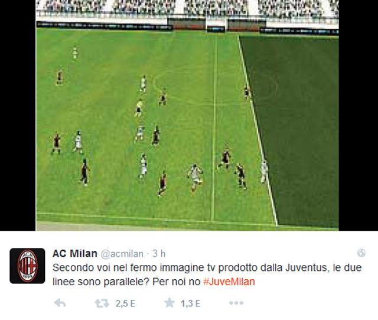Click the stadium stands in the image
The height and width of the screenshot is (320, 378).
click(187, 9)
